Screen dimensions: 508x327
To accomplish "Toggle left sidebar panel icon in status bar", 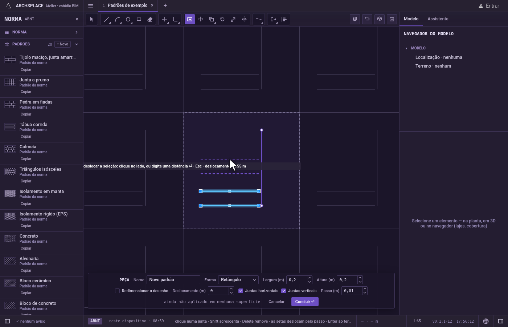I will pyautogui.click(x=7, y=321).
